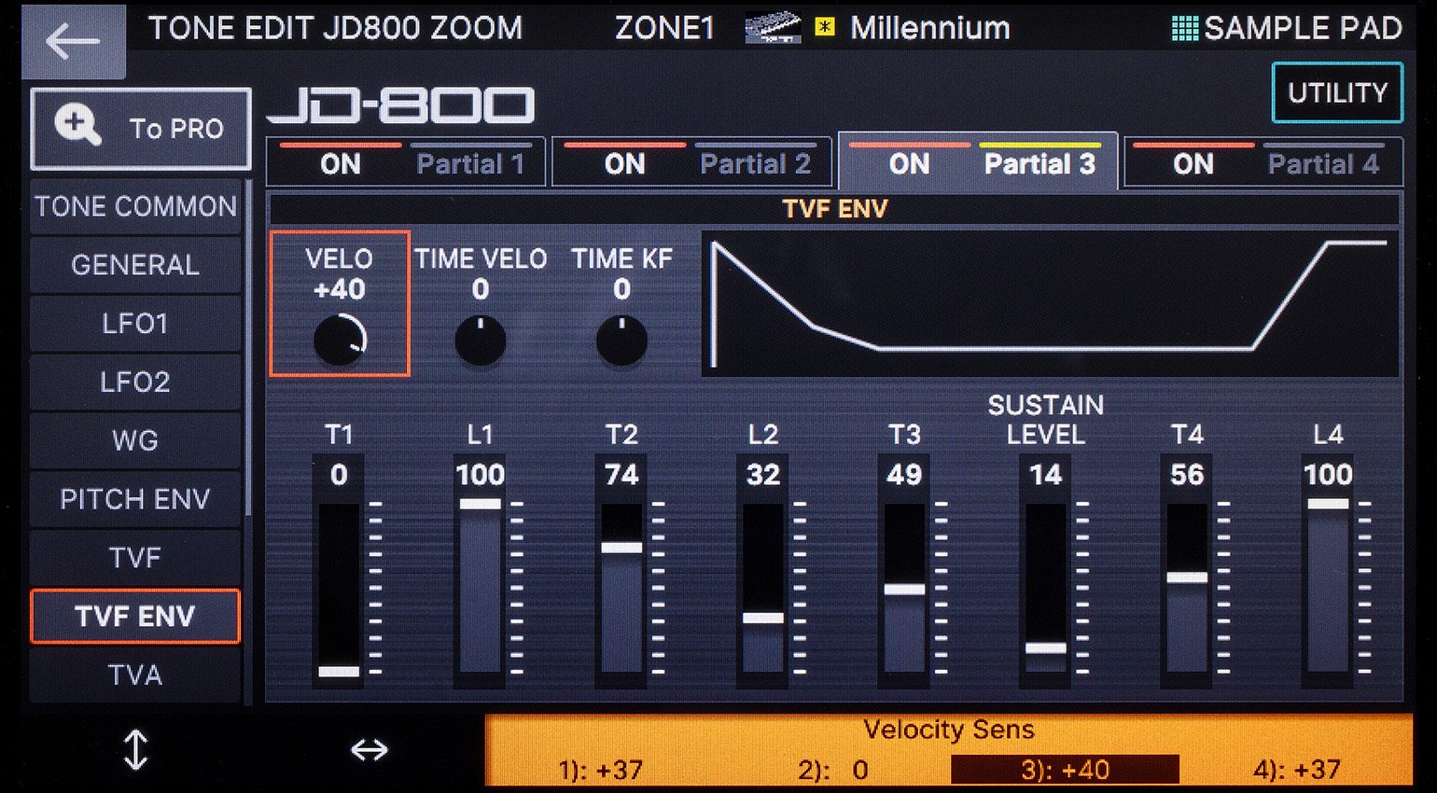Tap the SAMPLE PAD grid icon
The width and height of the screenshot is (1437, 793).
[1184, 29]
